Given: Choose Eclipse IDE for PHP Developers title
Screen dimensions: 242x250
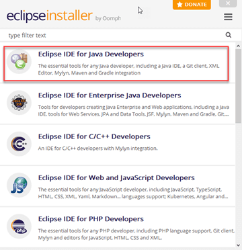Looking at the screenshot, I should [x=91, y=219].
